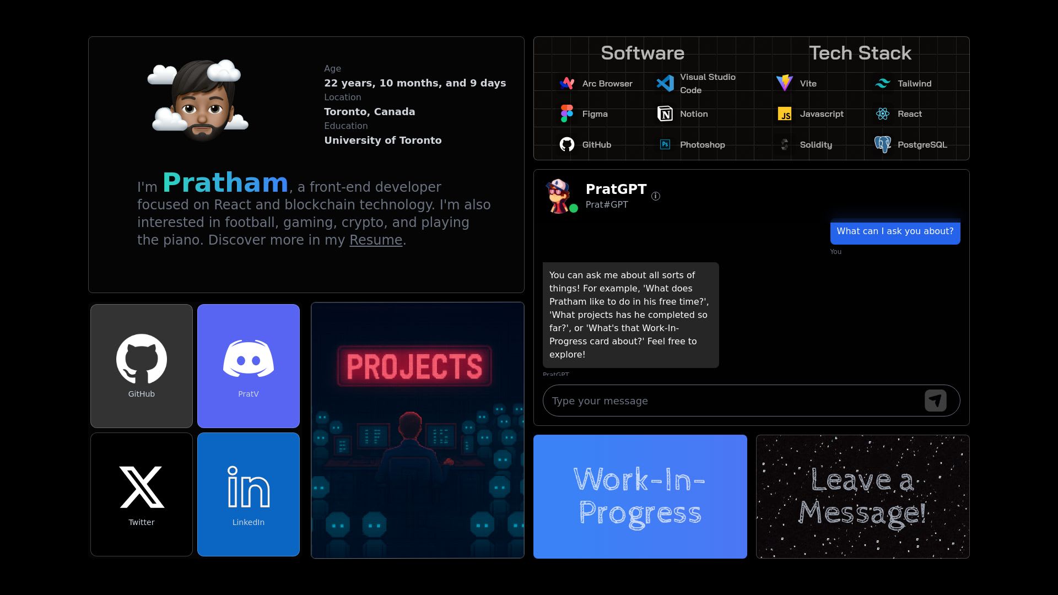Click the large GitHub octocat logo

(142, 359)
